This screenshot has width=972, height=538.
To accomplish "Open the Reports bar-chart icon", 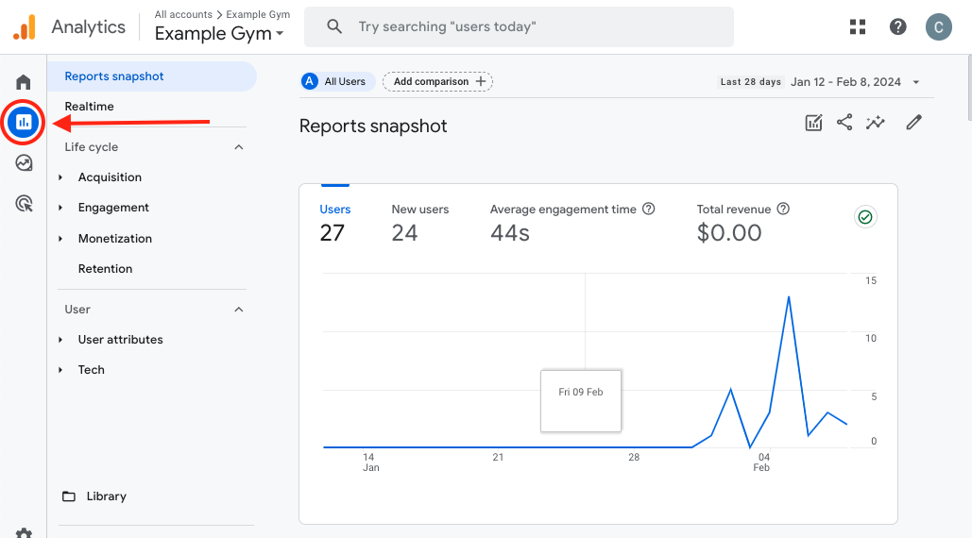I will [x=24, y=122].
